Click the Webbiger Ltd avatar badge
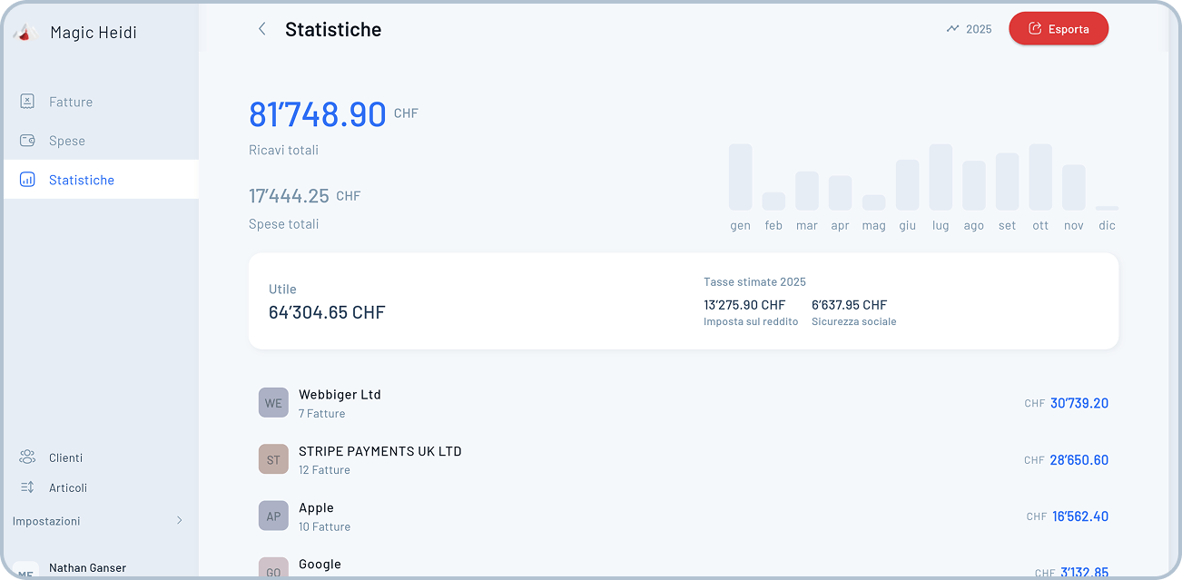The width and height of the screenshot is (1182, 580). coord(273,402)
